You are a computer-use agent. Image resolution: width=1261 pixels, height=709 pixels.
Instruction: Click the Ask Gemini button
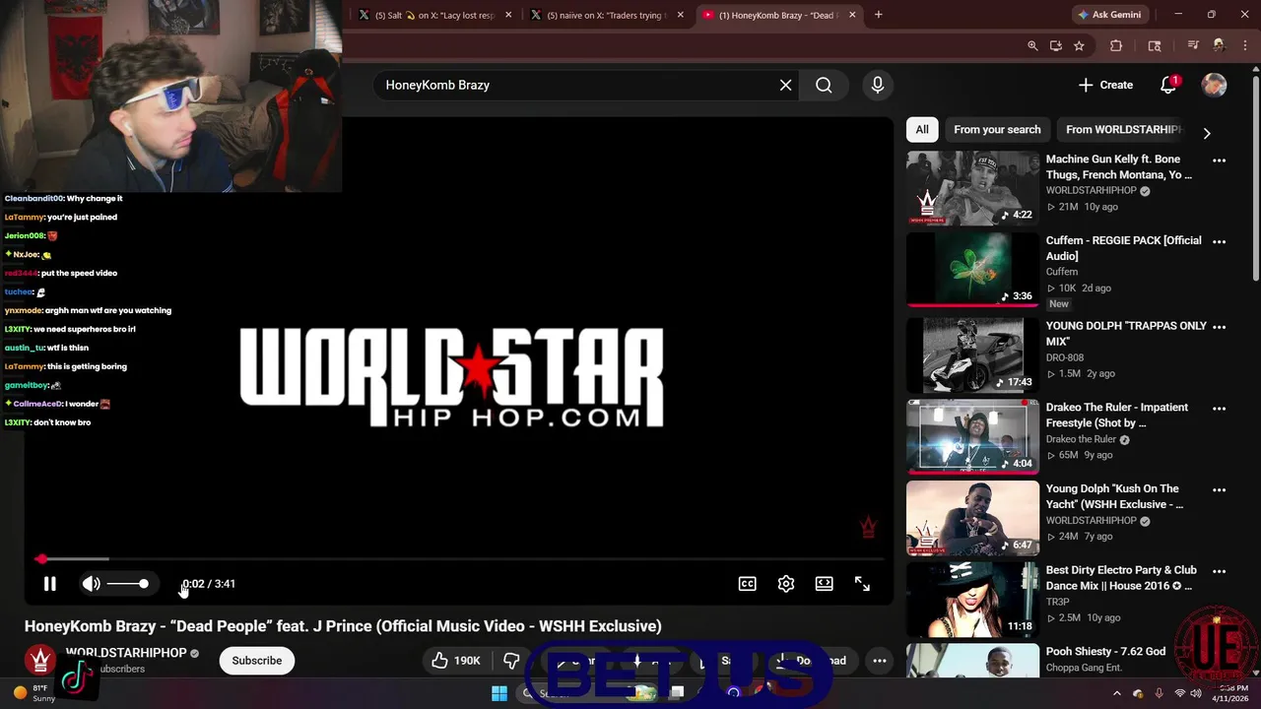[1110, 15]
